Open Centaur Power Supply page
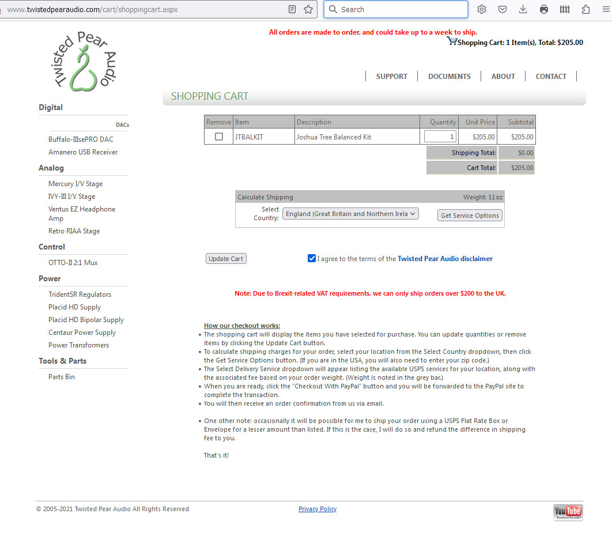 pos(82,333)
